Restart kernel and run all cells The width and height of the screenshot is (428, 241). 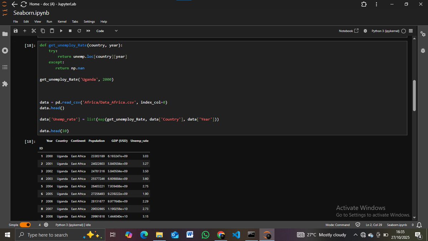click(x=88, y=31)
